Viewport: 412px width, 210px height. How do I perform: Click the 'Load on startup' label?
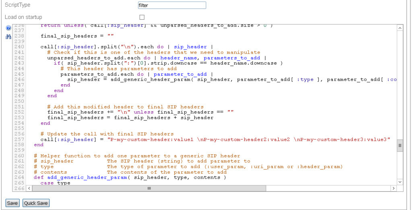point(23,17)
